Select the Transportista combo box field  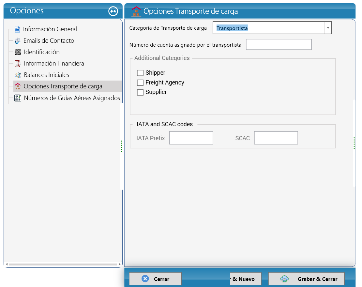269,28
